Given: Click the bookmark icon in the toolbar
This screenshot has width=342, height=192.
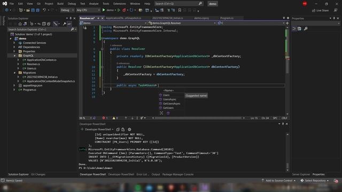Looking at the screenshot, I should click(180, 10).
